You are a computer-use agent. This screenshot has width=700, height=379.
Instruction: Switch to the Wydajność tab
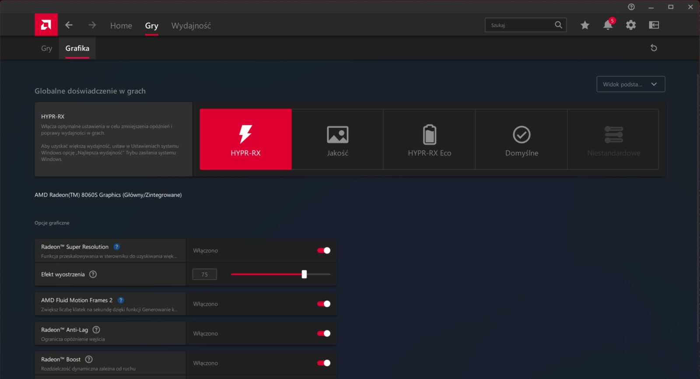point(191,26)
